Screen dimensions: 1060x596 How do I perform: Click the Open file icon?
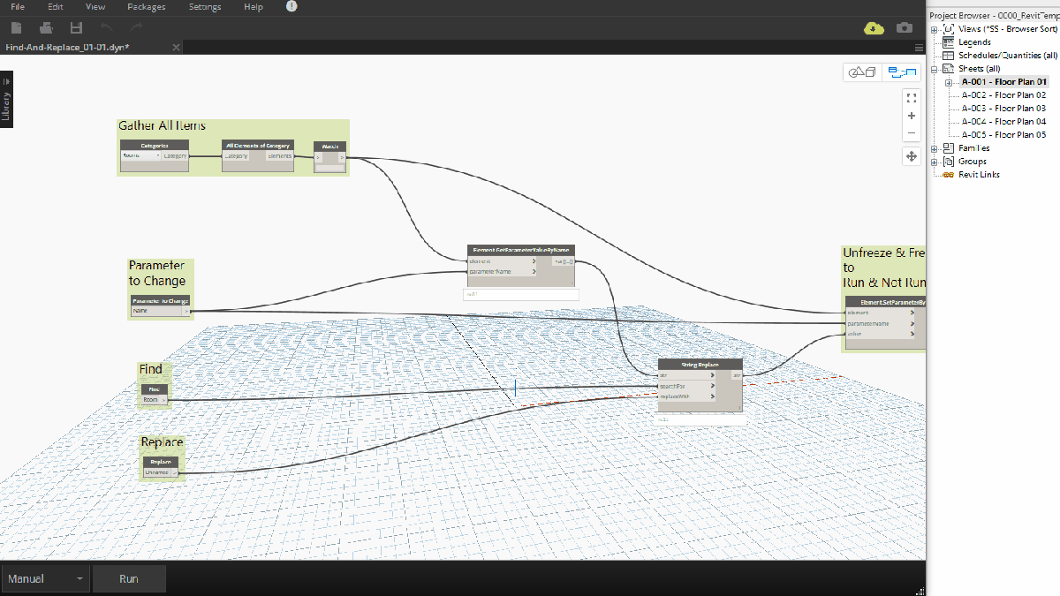pos(45,27)
